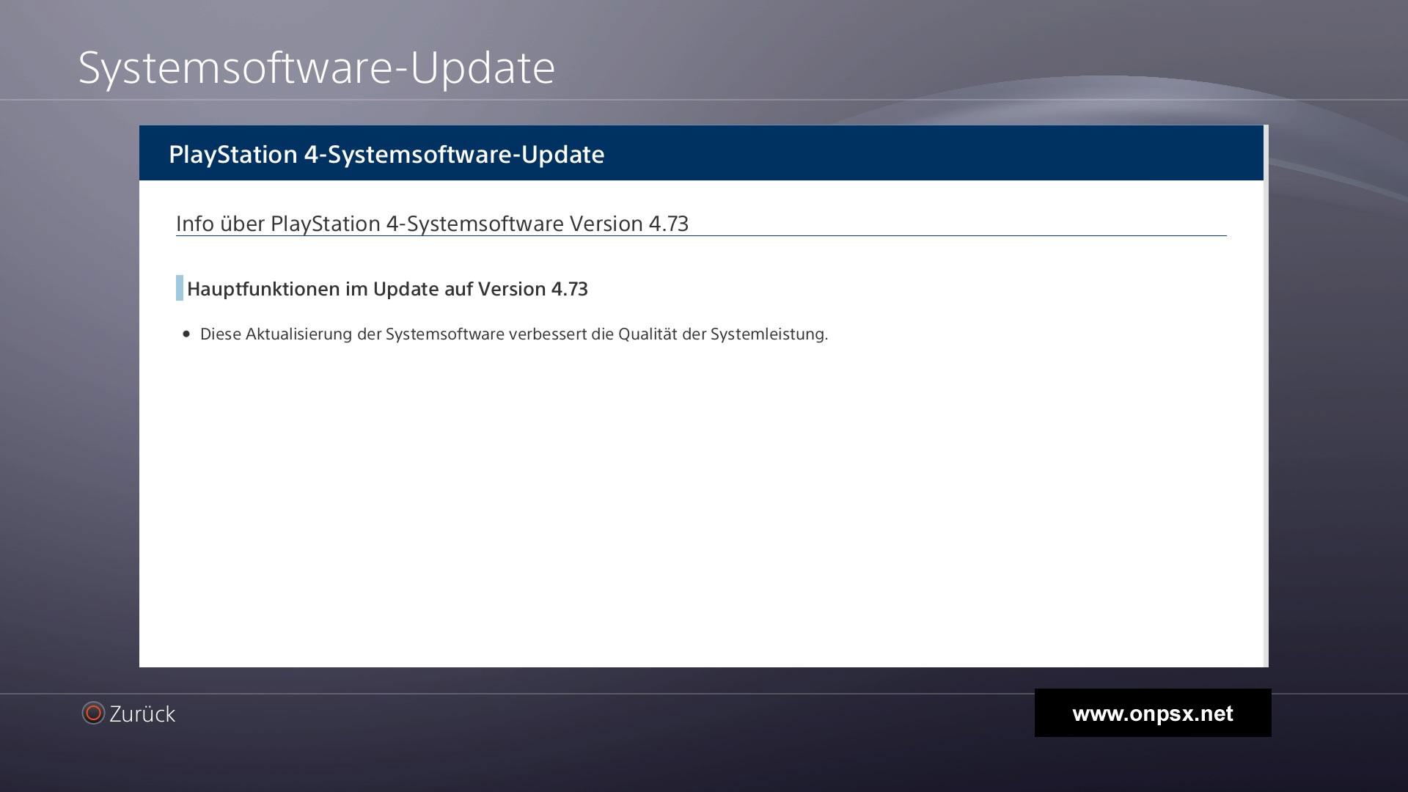This screenshot has height=792, width=1408.
Task: Click Zurück to go back
Action: pyautogui.click(x=142, y=713)
